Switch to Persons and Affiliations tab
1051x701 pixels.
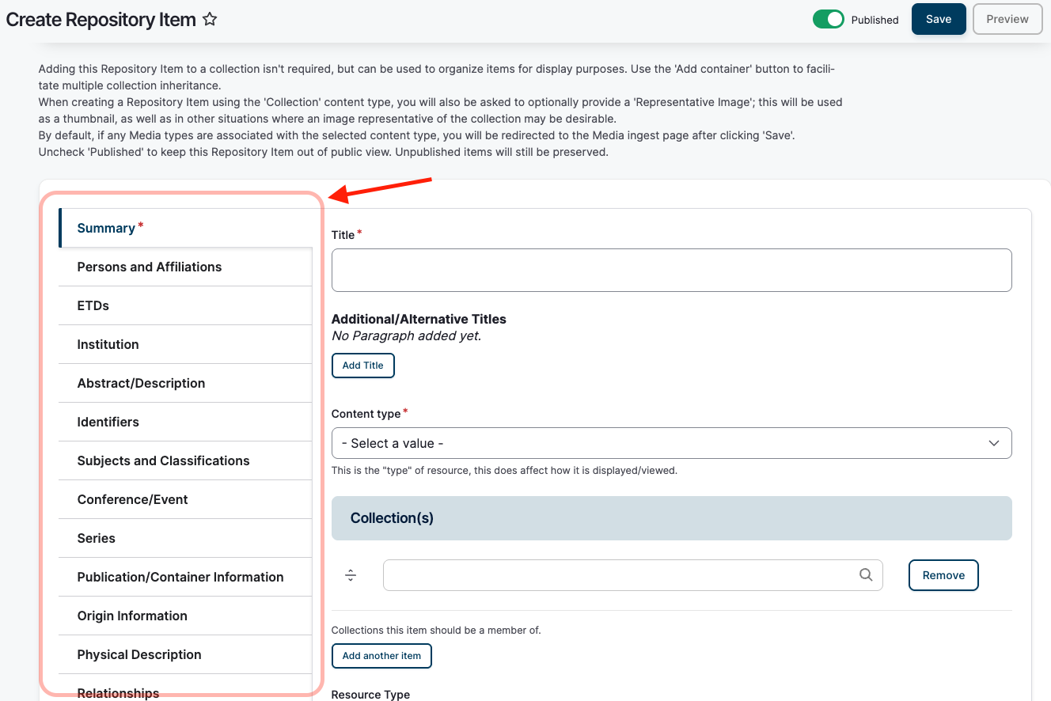(186, 267)
